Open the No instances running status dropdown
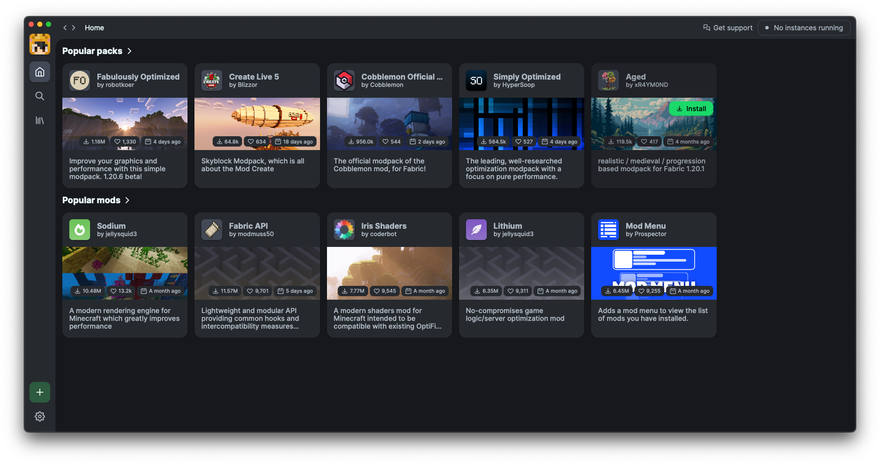The width and height of the screenshot is (880, 464). coord(804,28)
